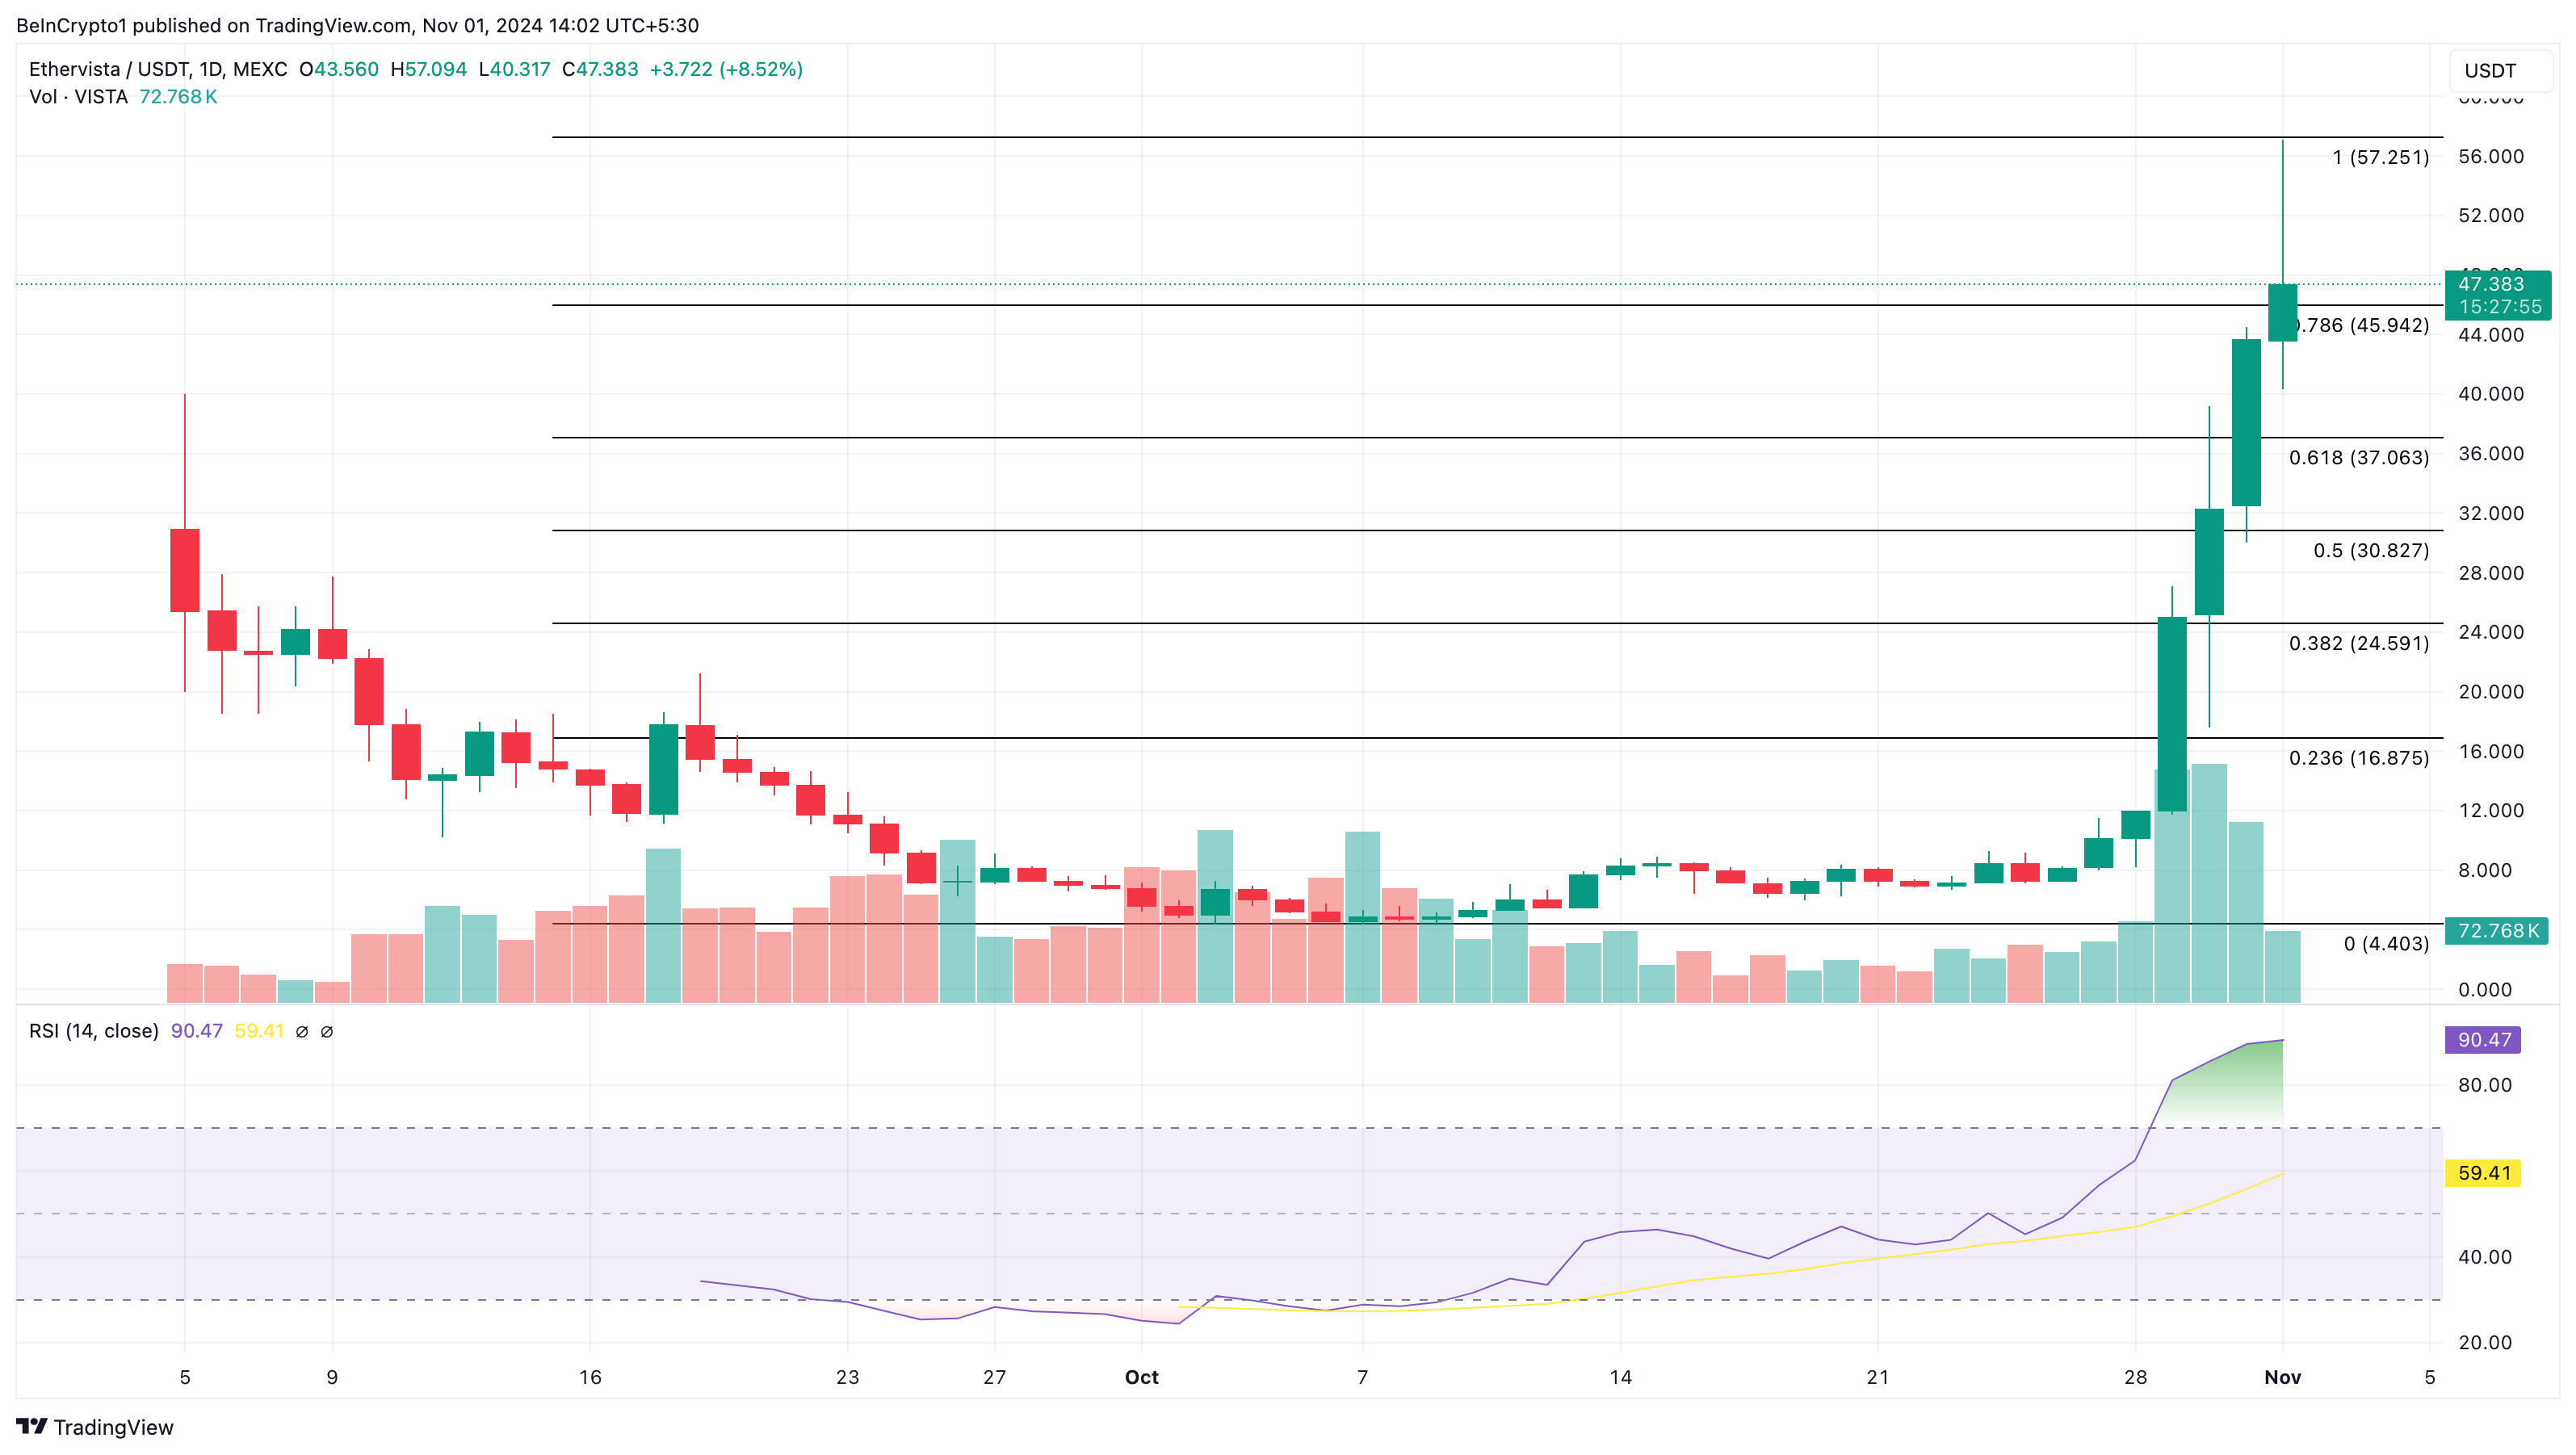Click the Oct date marker on time axis
Viewport: 2576px width, 1455px height.
(x=1141, y=1377)
